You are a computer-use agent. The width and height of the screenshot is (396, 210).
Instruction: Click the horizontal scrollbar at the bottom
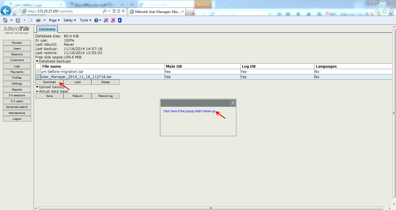coord(211,208)
